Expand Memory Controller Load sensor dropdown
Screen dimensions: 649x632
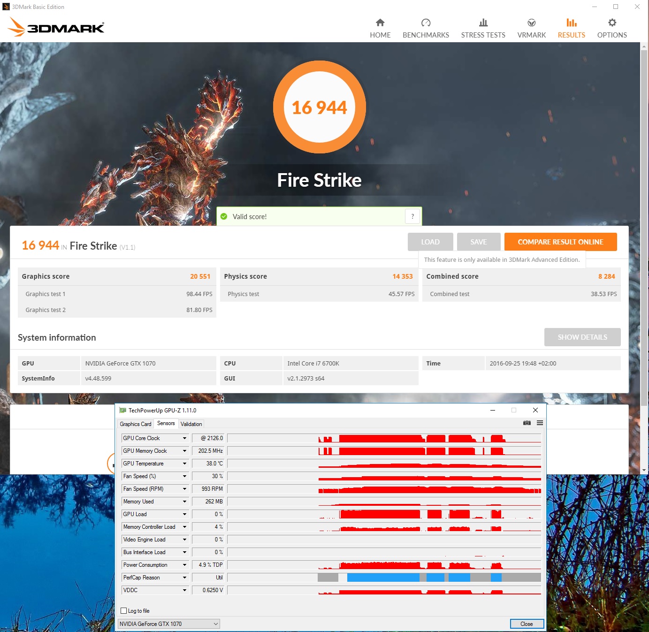pyautogui.click(x=184, y=527)
